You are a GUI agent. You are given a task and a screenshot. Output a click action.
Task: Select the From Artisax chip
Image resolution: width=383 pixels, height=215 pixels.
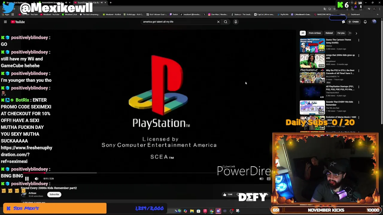[x=315, y=33]
